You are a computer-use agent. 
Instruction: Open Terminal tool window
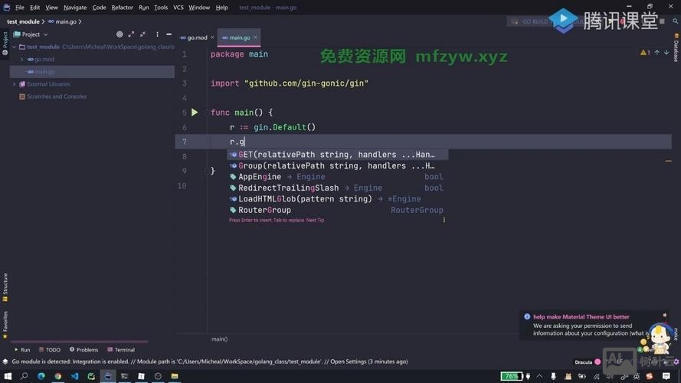click(x=121, y=349)
